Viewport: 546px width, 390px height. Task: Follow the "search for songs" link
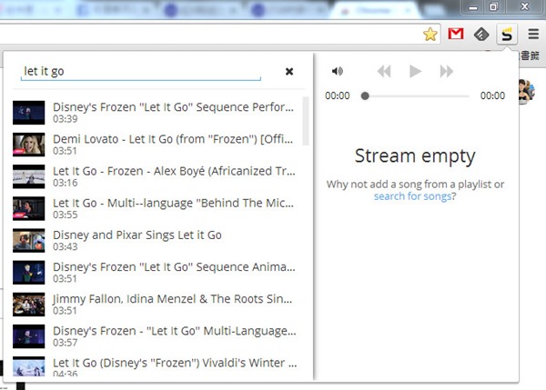point(412,196)
